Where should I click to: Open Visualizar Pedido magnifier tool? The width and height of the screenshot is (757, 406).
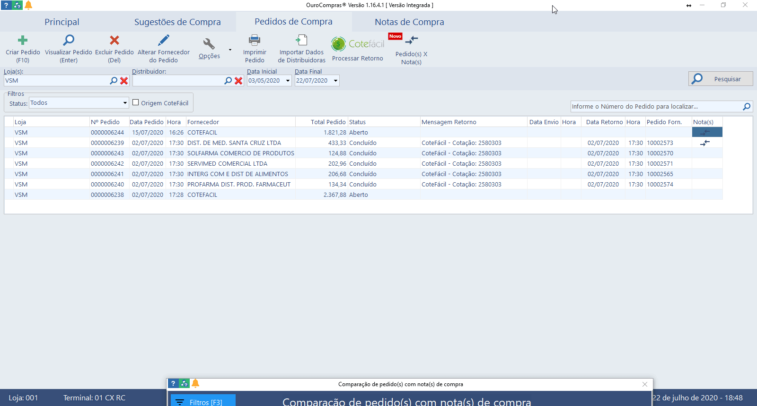(69, 41)
